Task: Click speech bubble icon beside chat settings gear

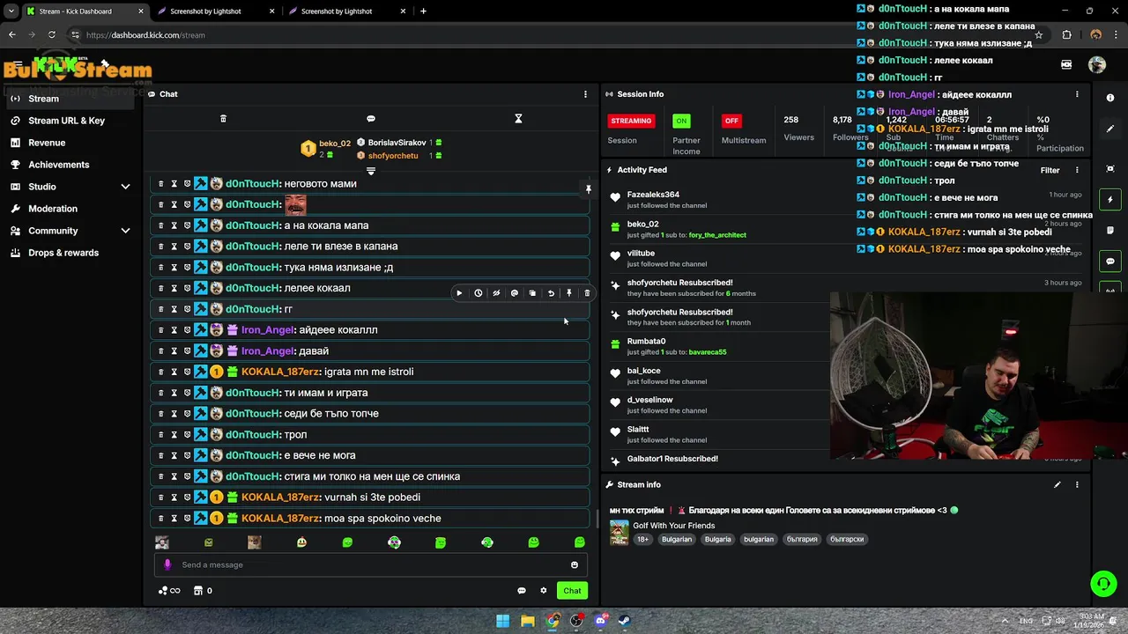Action: coord(522,591)
